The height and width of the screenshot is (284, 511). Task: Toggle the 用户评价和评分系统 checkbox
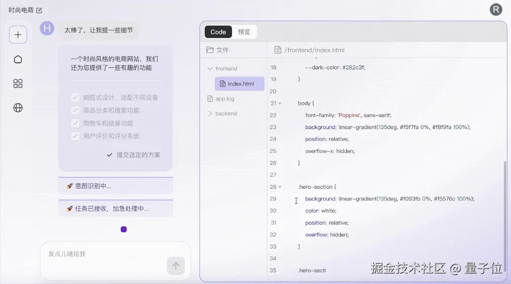click(75, 136)
